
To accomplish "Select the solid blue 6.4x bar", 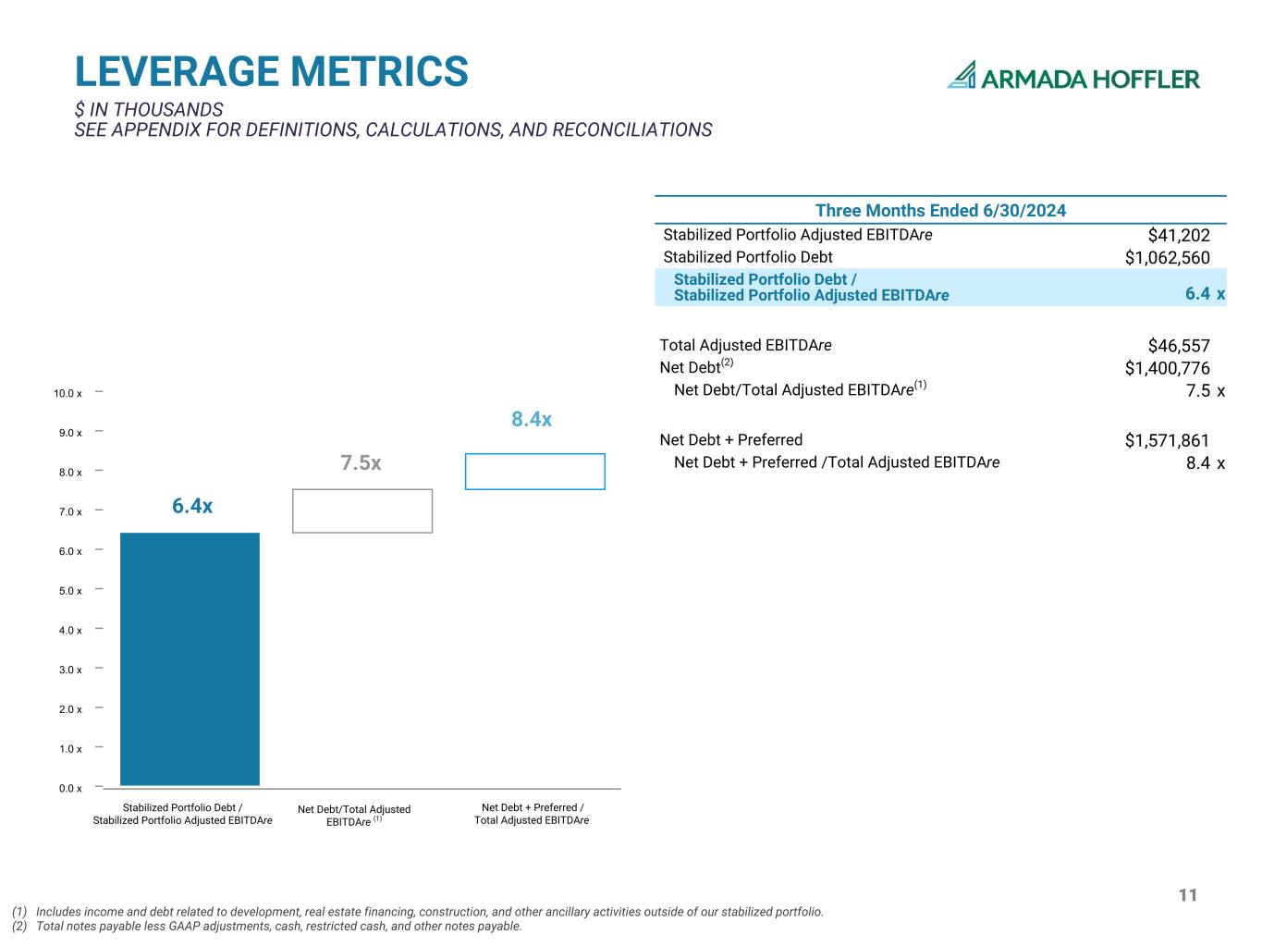I will pos(190,658).
